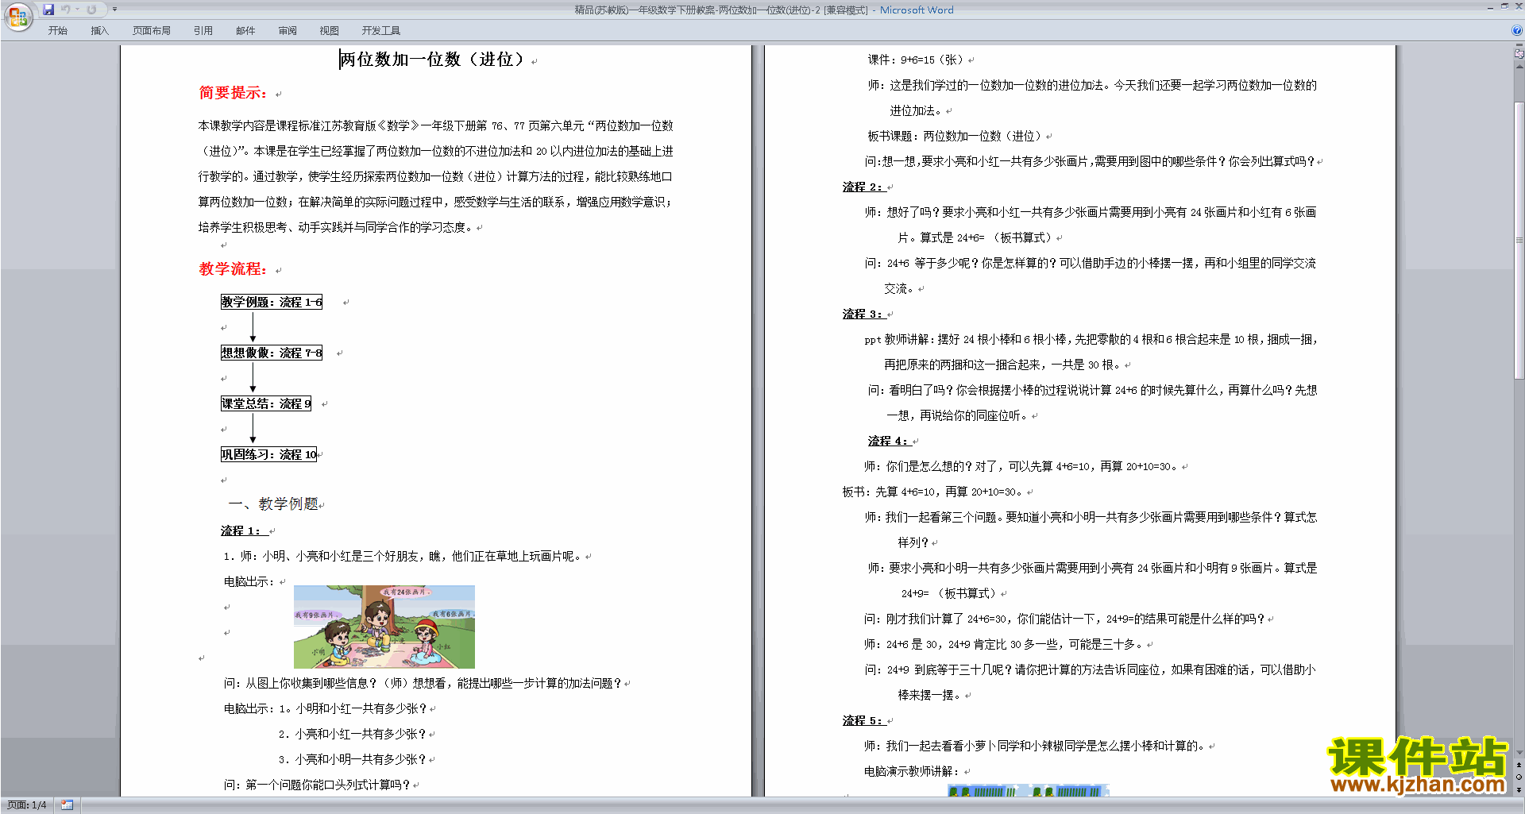Screen dimensions: 1525x814
Task: Select the flowchart box 想想做做：流程 7-8
Action: tap(272, 353)
